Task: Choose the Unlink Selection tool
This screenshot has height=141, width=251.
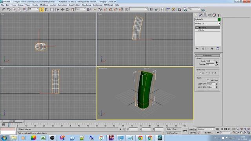Action: tap(20, 9)
